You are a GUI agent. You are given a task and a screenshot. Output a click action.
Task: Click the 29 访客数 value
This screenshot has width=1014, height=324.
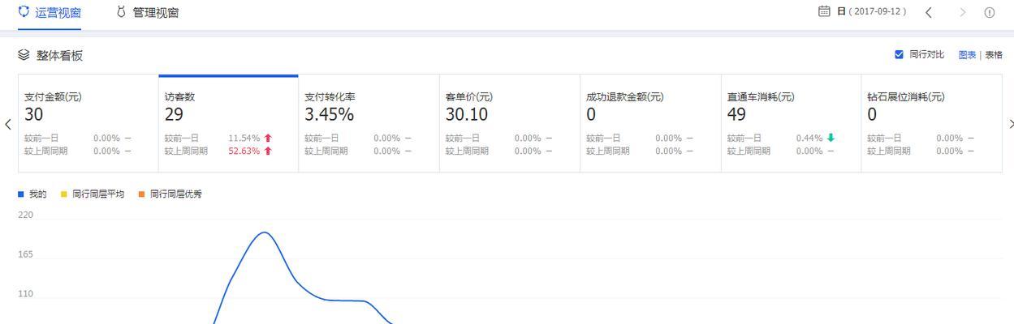tap(174, 115)
